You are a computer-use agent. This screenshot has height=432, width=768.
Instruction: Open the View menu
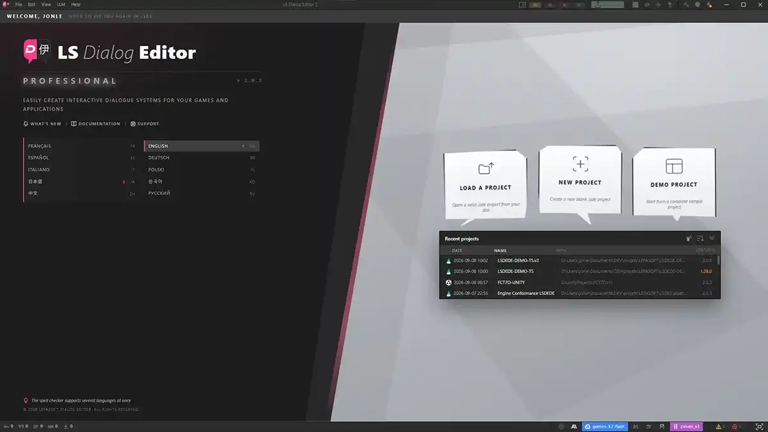(x=46, y=4)
